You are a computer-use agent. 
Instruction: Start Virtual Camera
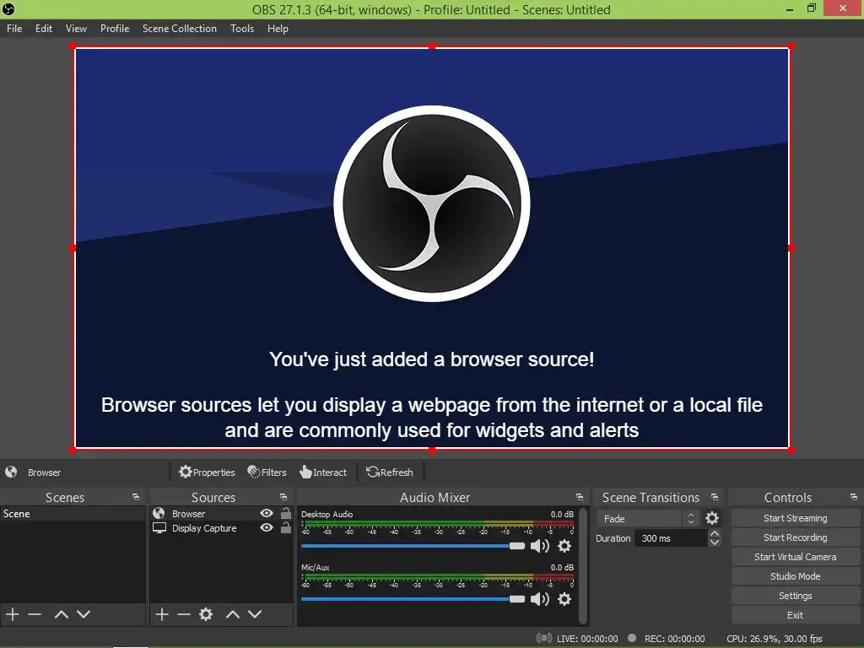coord(795,557)
